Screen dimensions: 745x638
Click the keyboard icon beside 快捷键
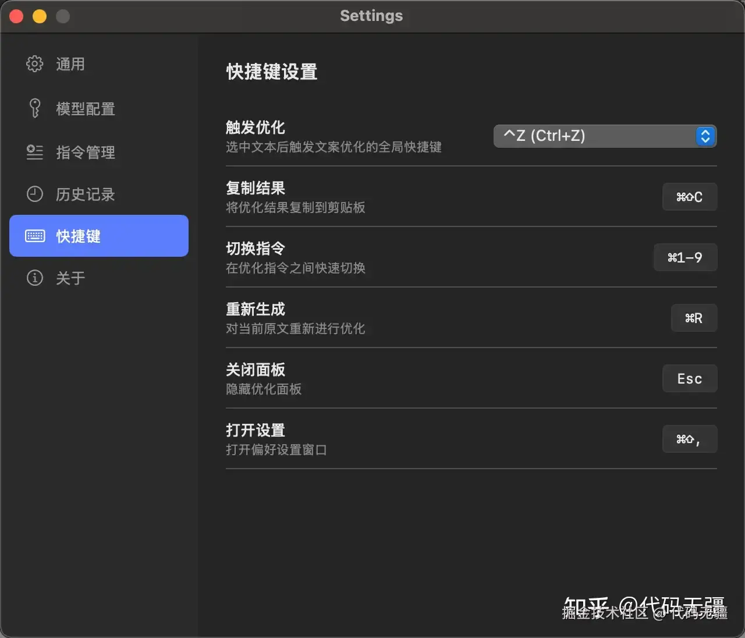pyautogui.click(x=35, y=236)
